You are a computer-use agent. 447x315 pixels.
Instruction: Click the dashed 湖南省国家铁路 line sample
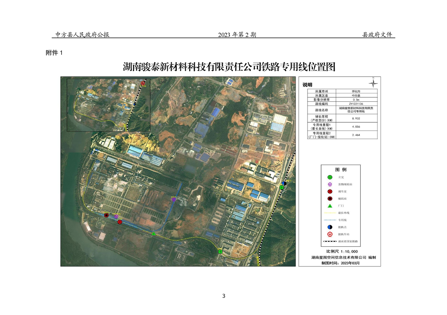330,242
